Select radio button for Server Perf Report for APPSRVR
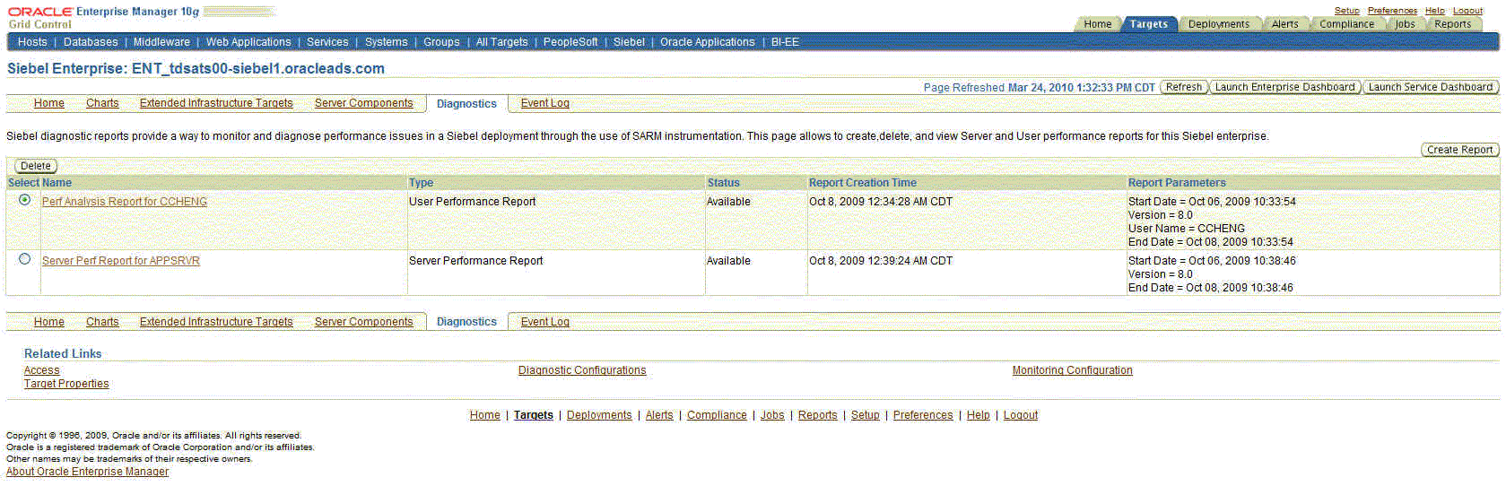Screen dimensions: 1506x486 pyautogui.click(x=24, y=259)
